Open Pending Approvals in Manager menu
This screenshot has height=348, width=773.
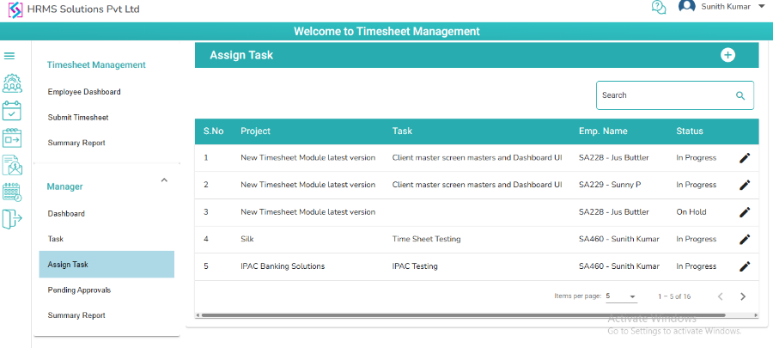79,290
